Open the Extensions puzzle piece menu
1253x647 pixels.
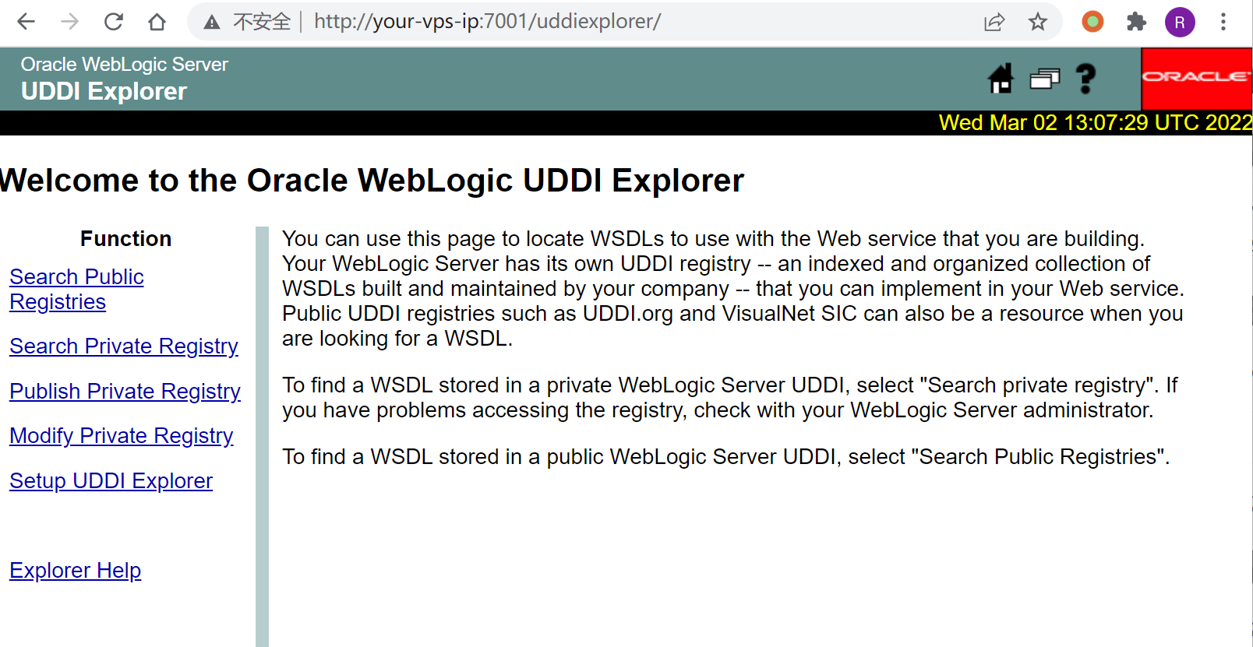1136,22
